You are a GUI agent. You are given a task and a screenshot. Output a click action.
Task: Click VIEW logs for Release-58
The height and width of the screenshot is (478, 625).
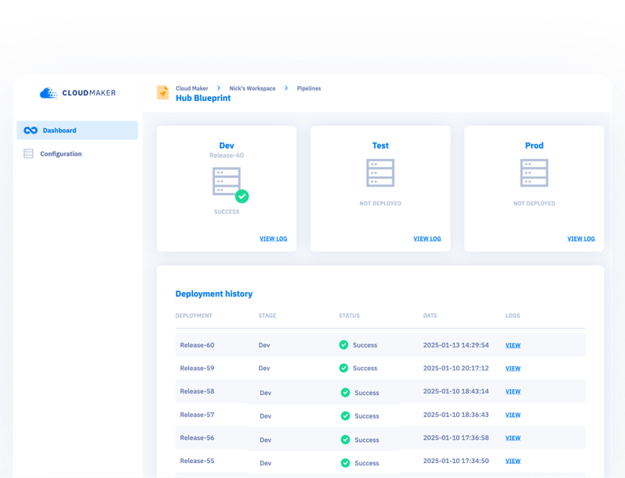(512, 391)
